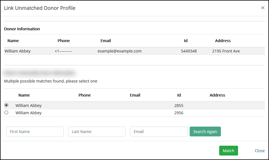Select the radio button for Id 2956
Image resolution: width=269 pixels, height=160 pixels.
(6, 113)
